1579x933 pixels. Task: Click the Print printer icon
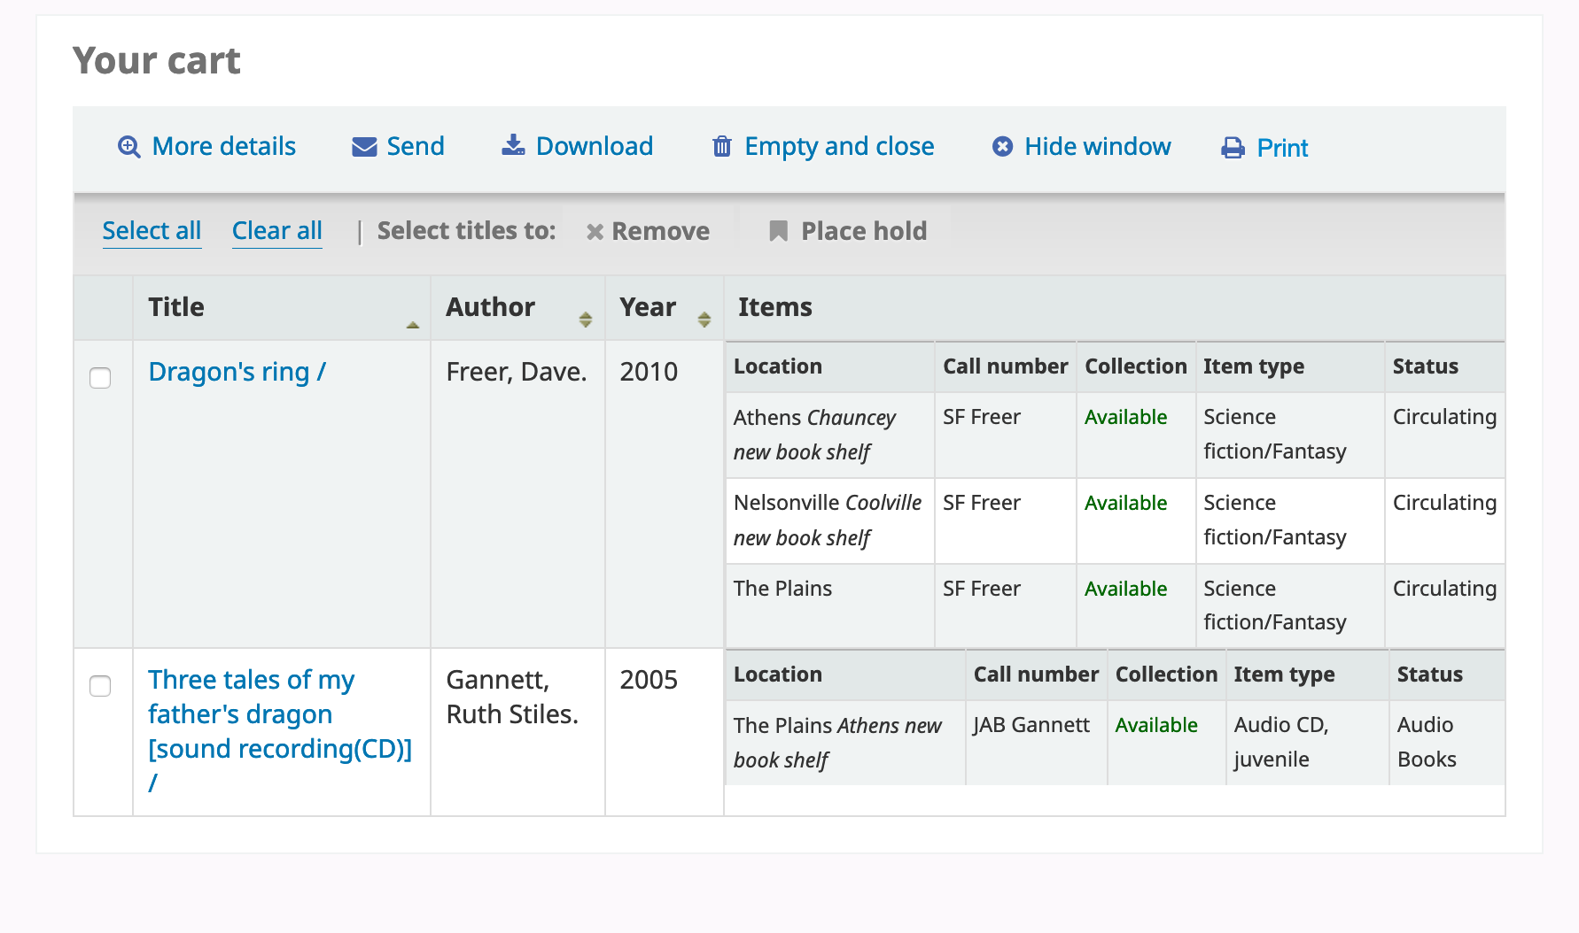(1233, 148)
